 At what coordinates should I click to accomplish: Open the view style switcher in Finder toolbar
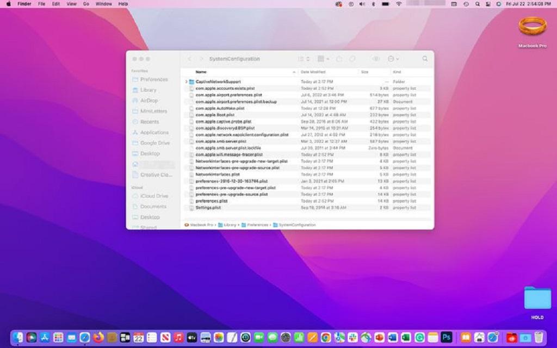(x=304, y=59)
